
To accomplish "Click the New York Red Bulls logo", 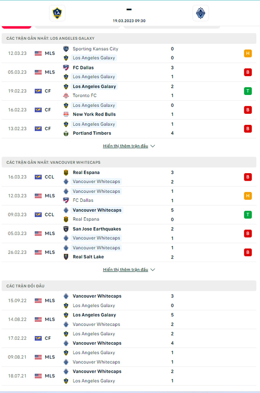I will point(66,114).
